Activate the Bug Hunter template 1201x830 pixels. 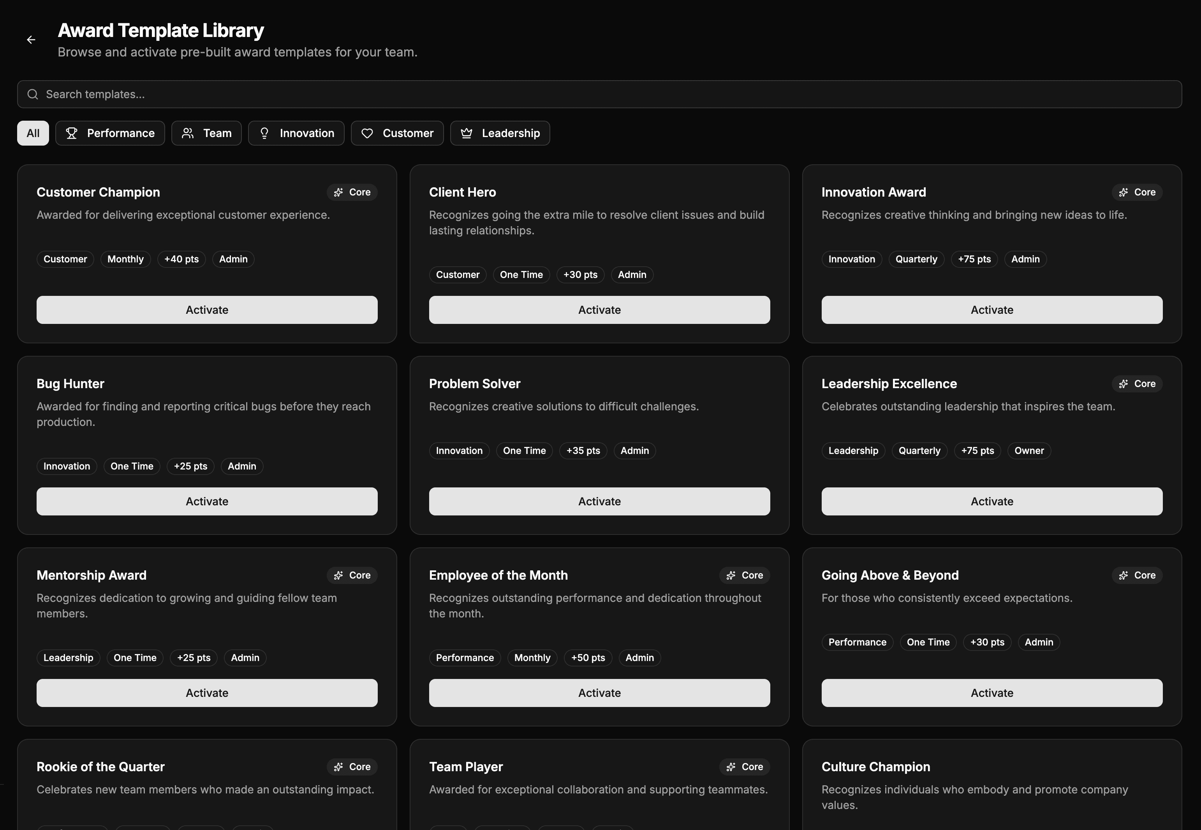207,501
